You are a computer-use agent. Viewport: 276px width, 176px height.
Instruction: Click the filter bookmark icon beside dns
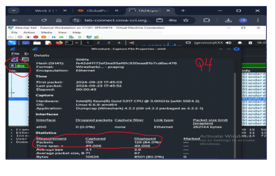[x=12, y=66]
